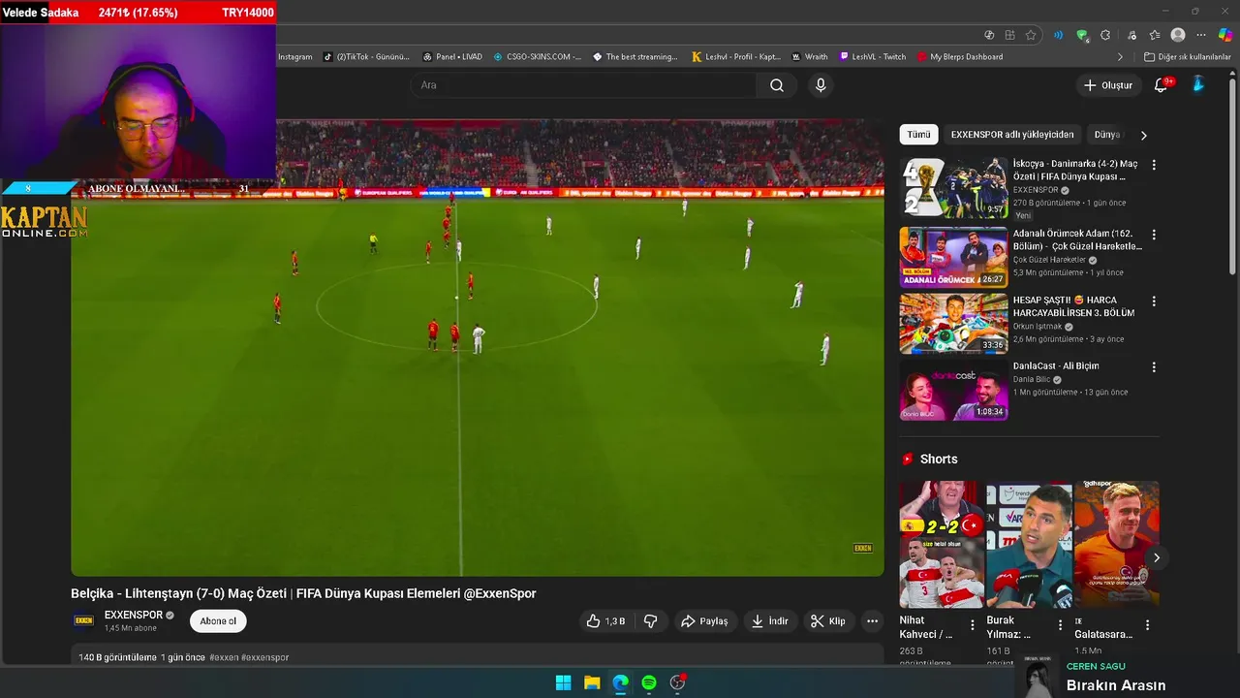Viewport: 1240px width, 698px height.
Task: Open Edge profile avatar
Action: coord(1178,35)
